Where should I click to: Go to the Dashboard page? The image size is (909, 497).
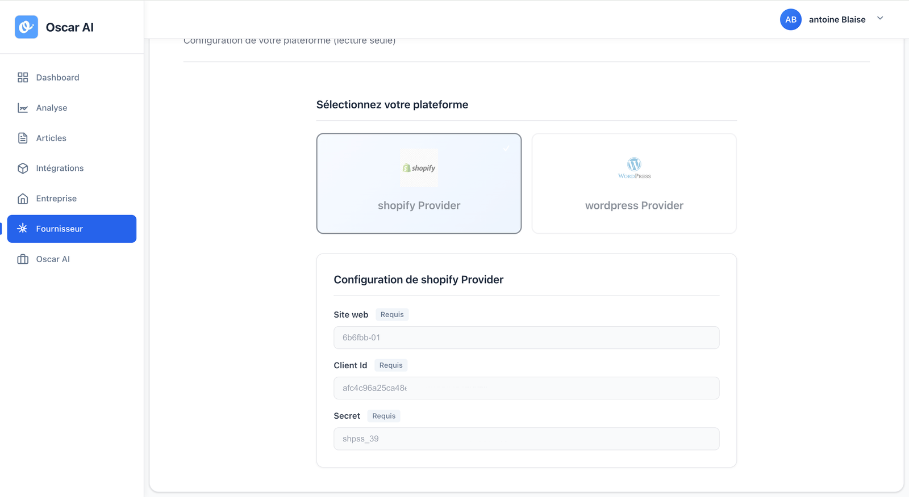[57, 78]
